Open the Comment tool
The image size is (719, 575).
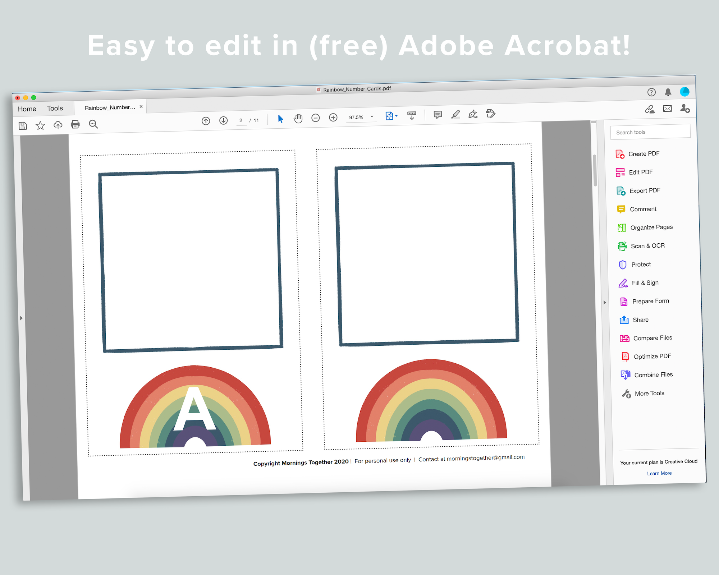637,209
